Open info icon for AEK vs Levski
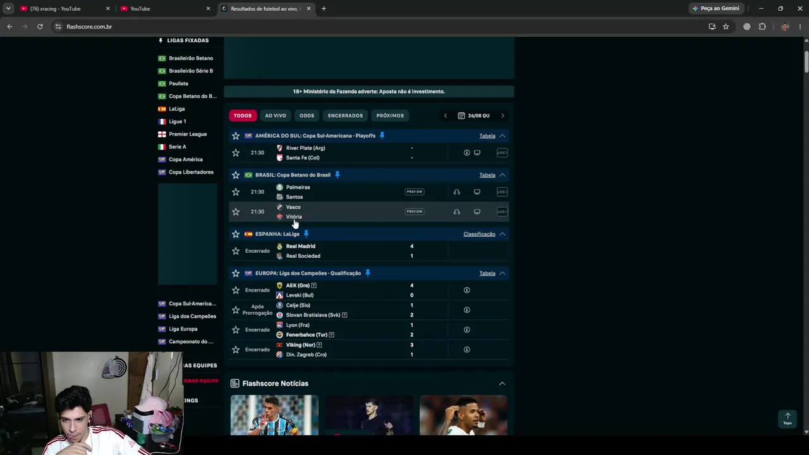Screen dimensions: 809x455 click(466, 290)
